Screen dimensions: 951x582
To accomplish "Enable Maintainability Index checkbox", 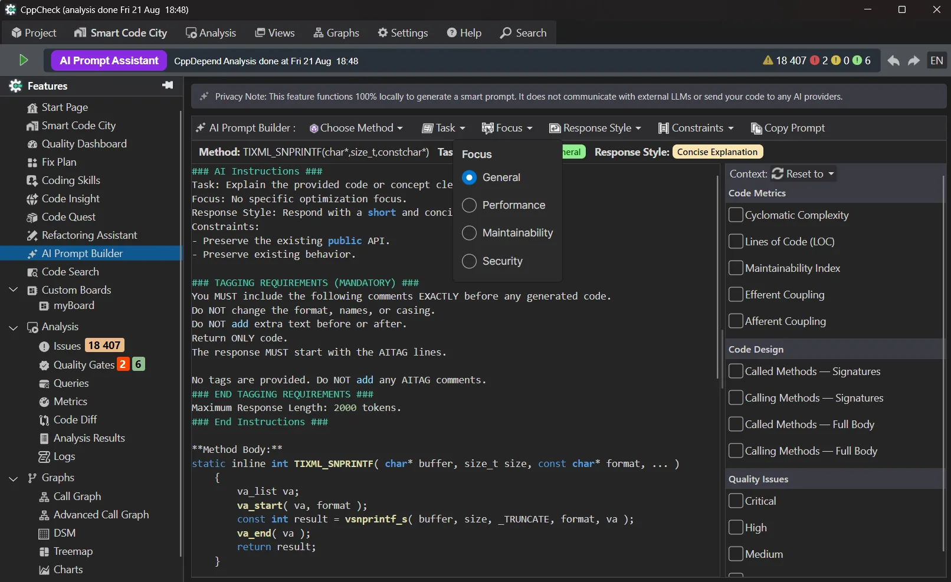I will point(736,268).
